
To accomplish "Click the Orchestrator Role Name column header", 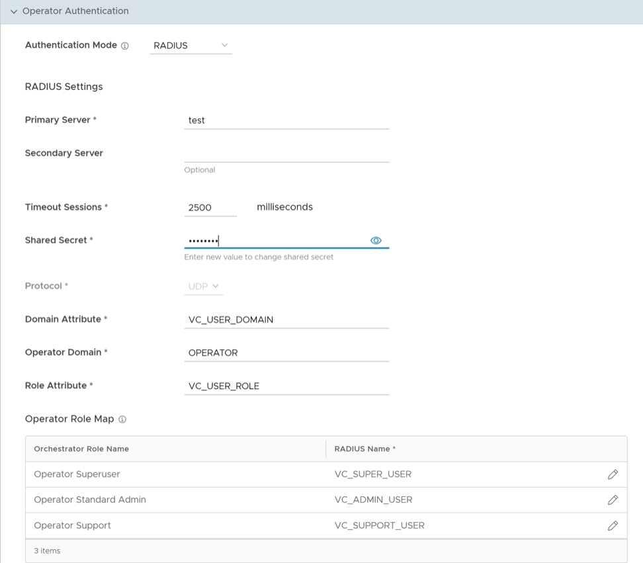I will coord(81,449).
